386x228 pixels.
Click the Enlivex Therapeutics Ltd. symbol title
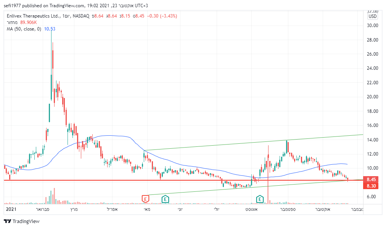pos(33,16)
